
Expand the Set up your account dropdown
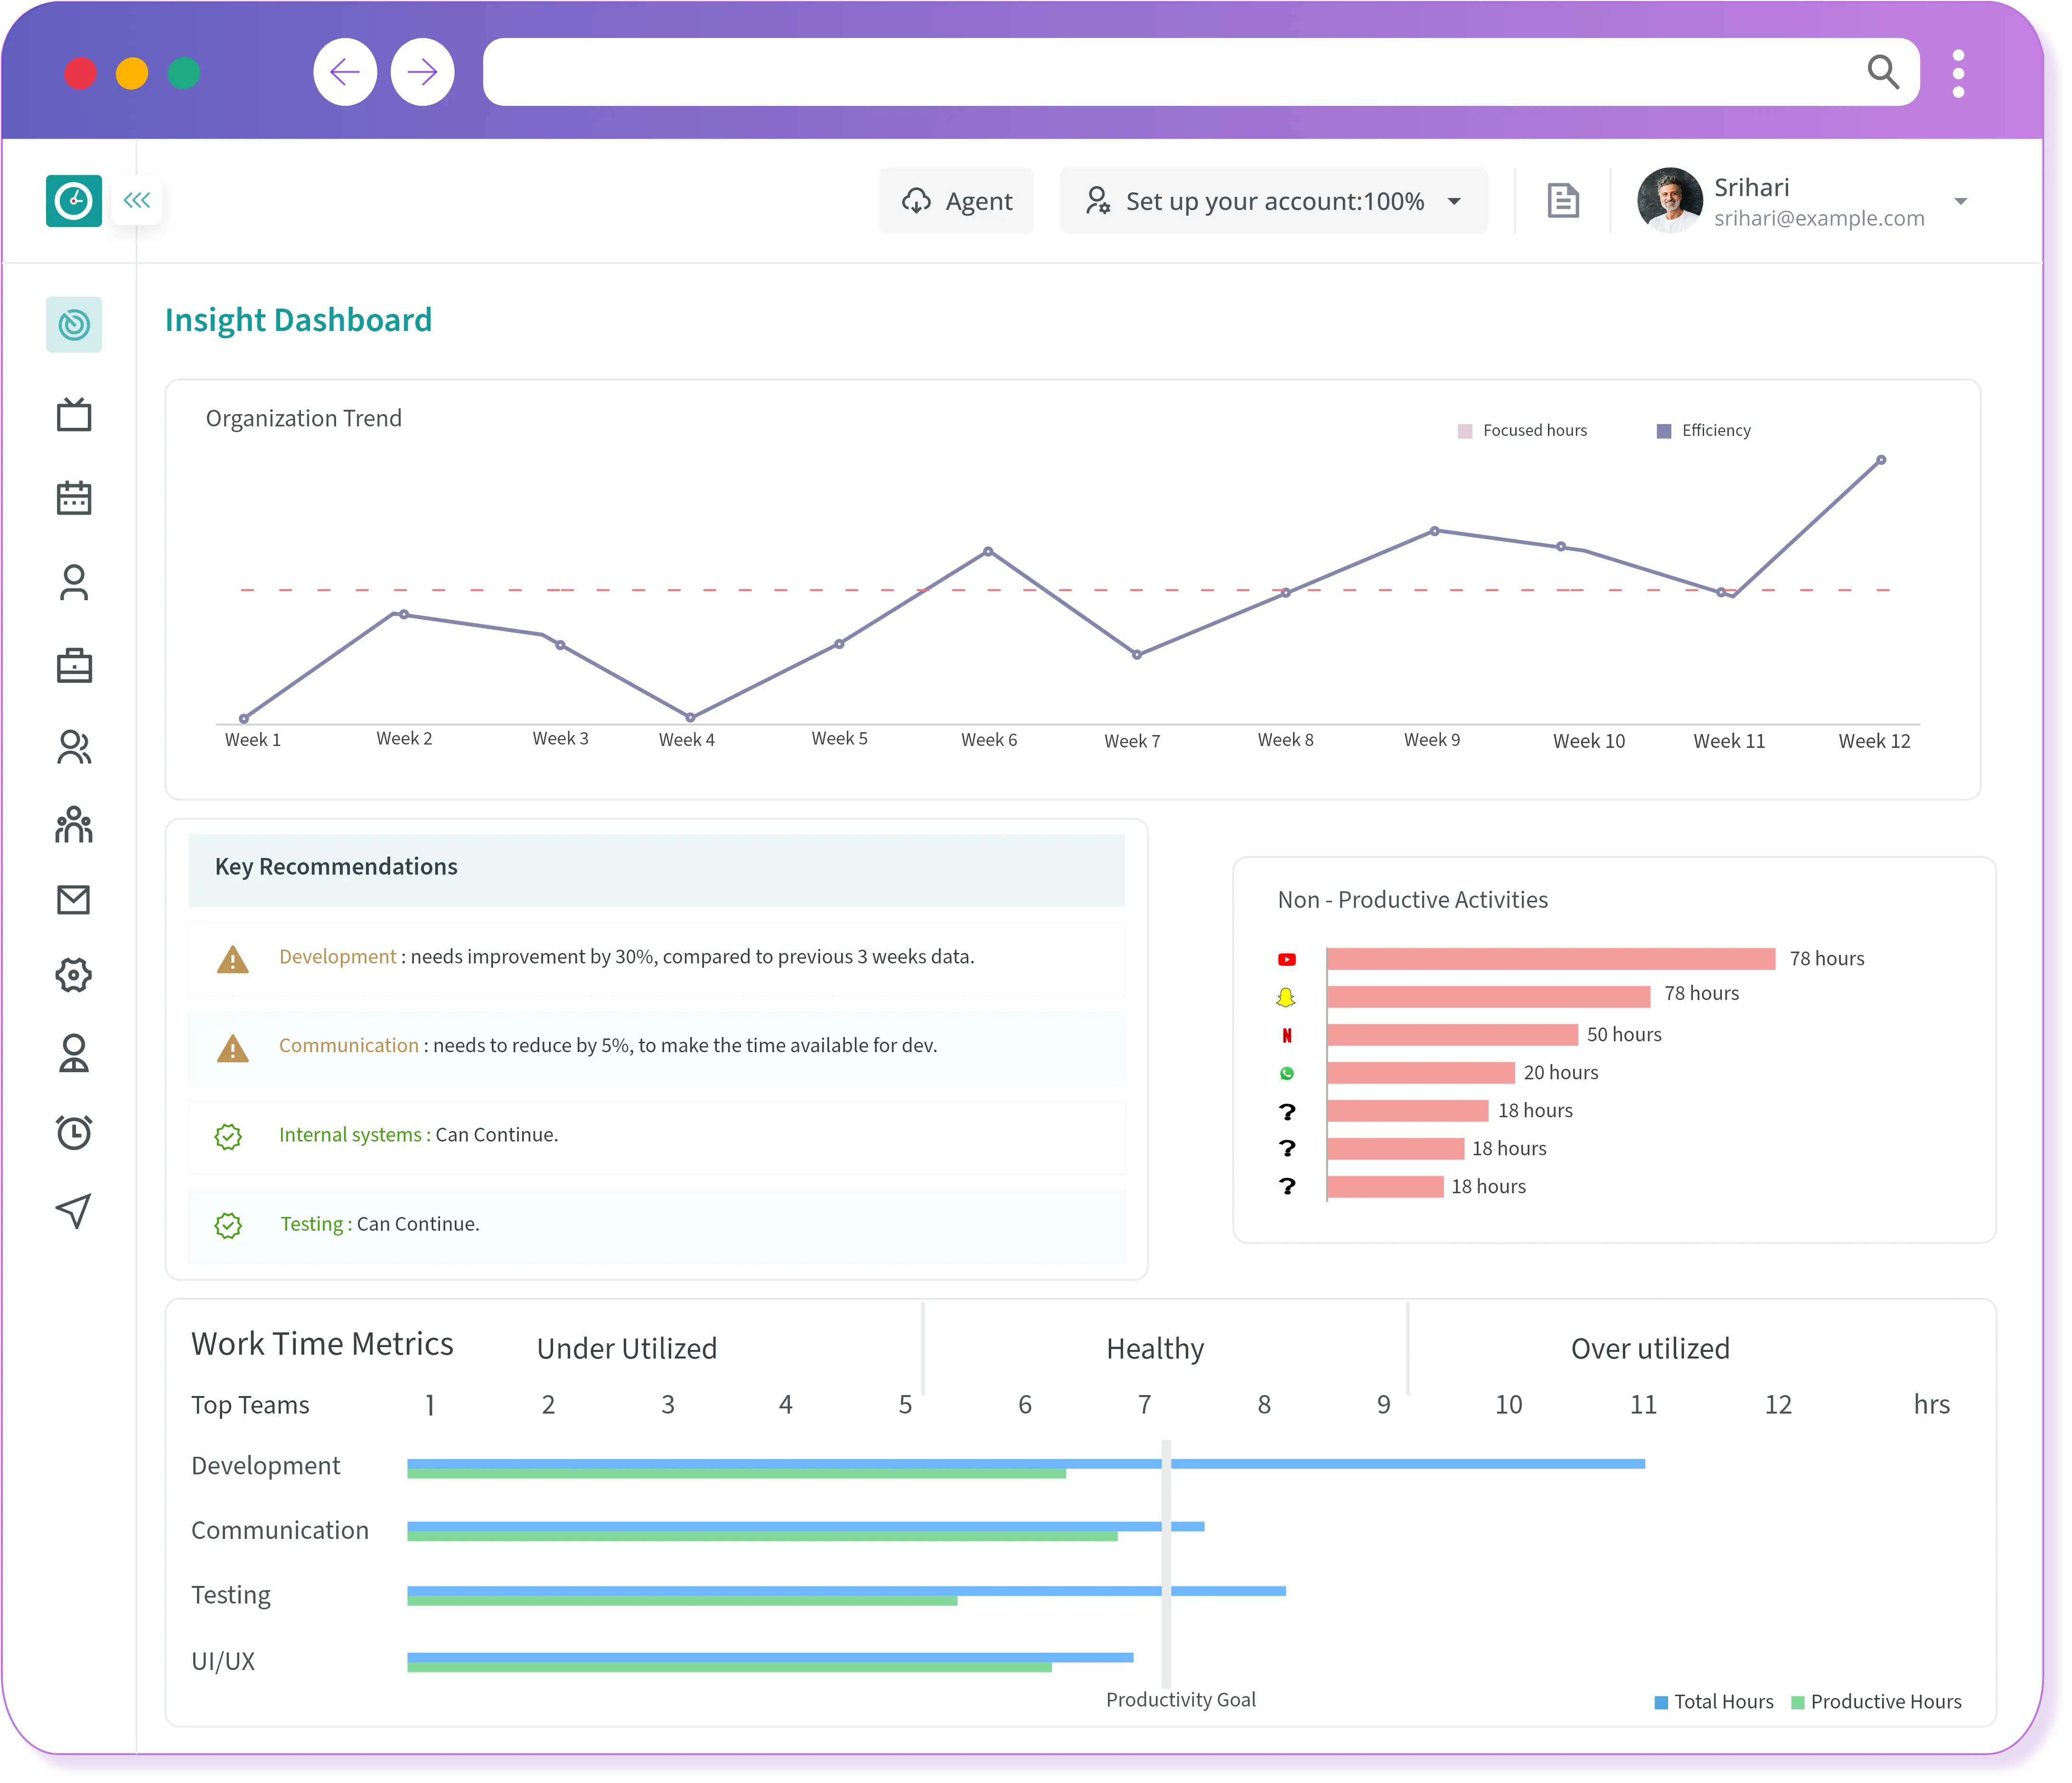click(1273, 201)
